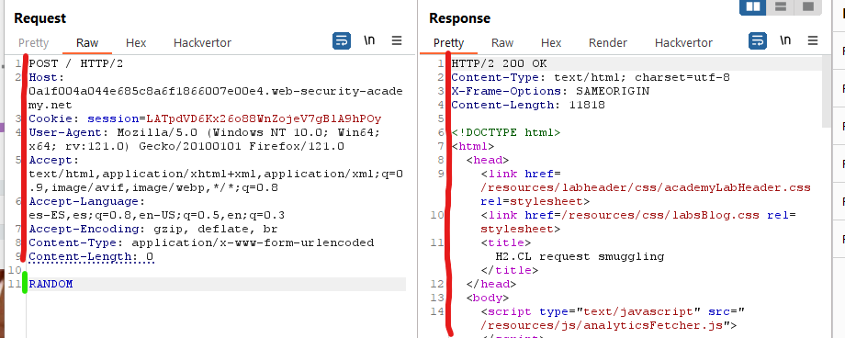Select the Raw tab in the Request panel
The height and width of the screenshot is (338, 845).
pyautogui.click(x=87, y=42)
